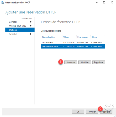This screenshot has height=117, width=116.
Task: Sort by Classe column header
Action: [94, 37]
